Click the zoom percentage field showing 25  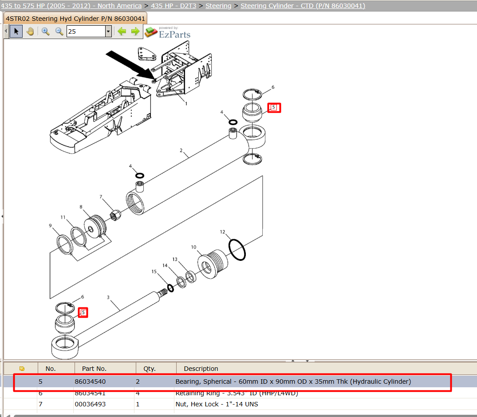coord(86,31)
